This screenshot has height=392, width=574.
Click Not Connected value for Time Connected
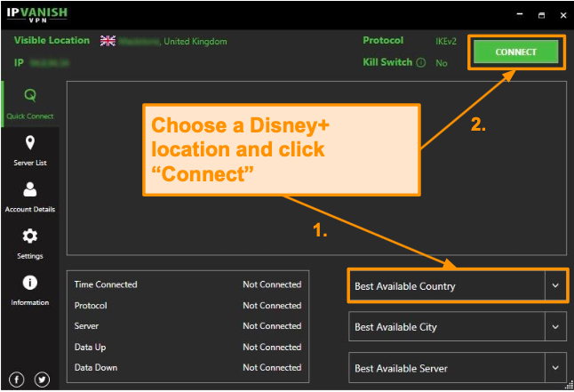click(272, 284)
